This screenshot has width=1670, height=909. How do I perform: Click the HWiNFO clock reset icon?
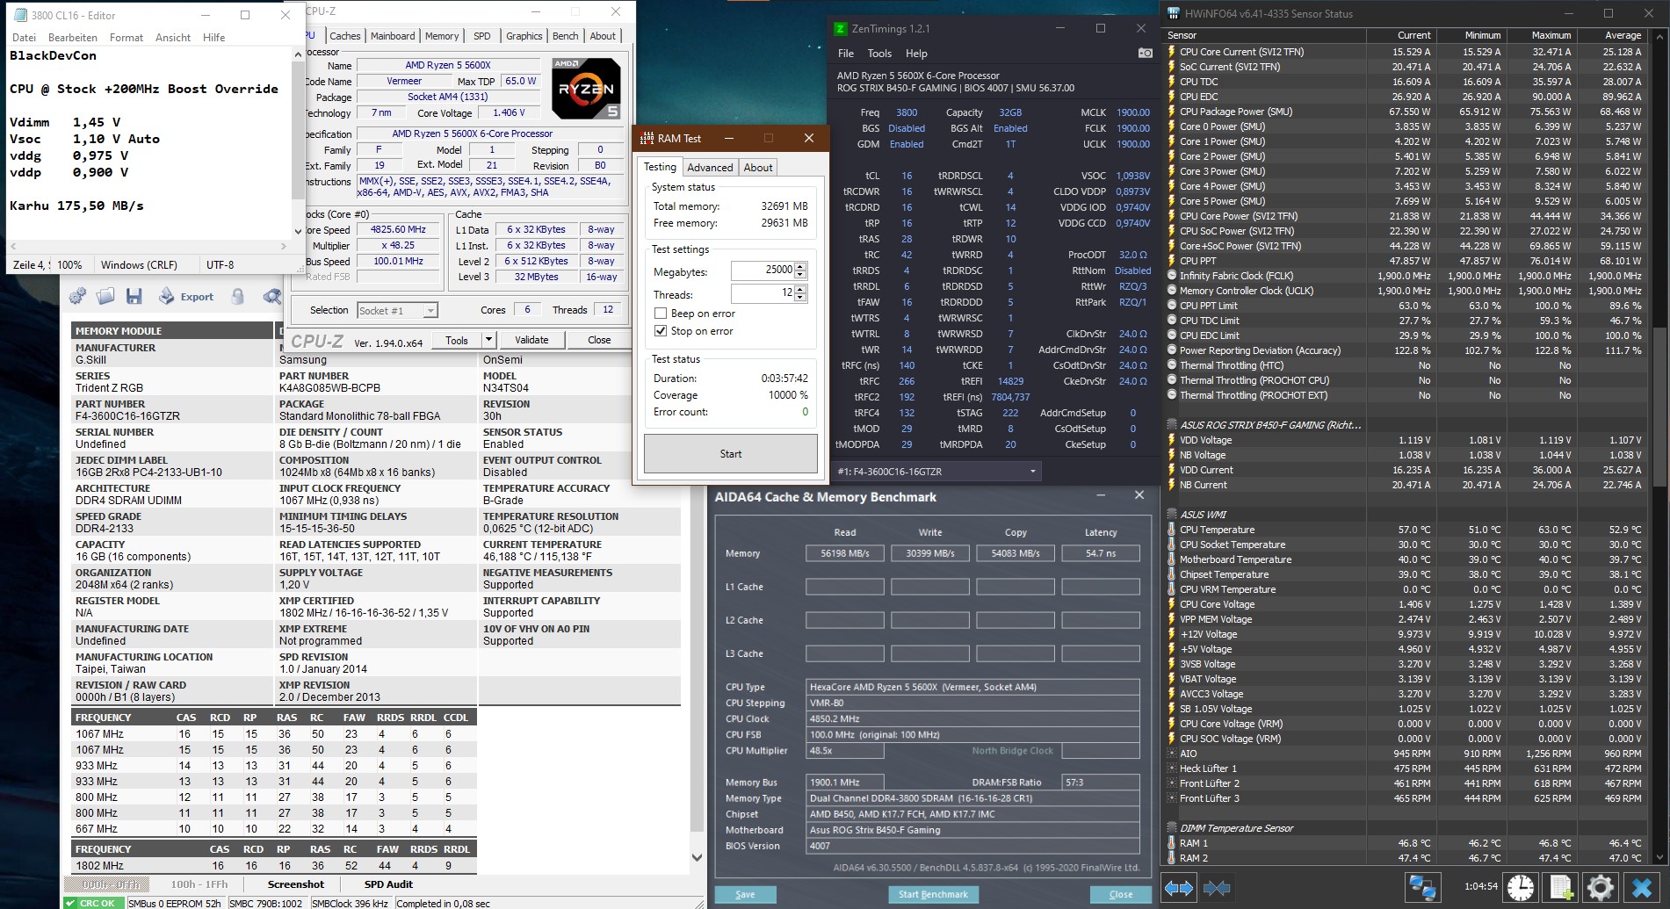1520,887
